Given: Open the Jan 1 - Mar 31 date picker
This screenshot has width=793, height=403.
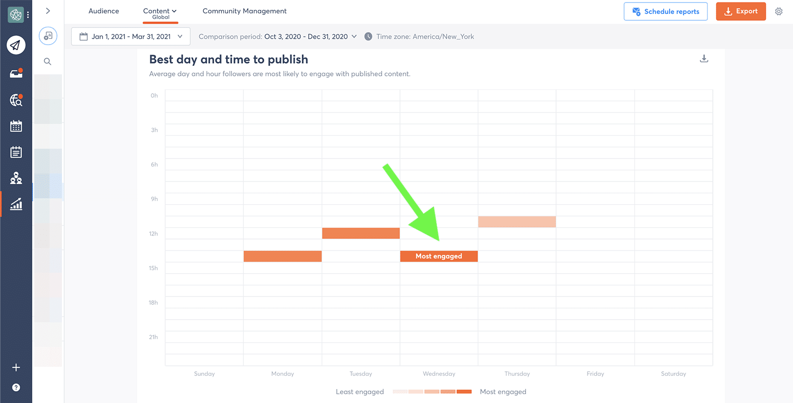Looking at the screenshot, I should click(x=131, y=37).
